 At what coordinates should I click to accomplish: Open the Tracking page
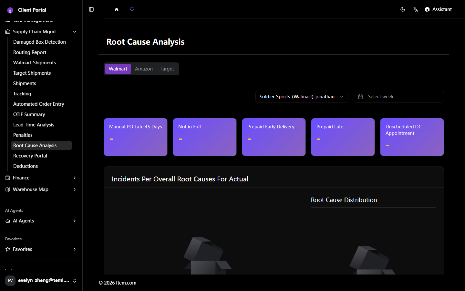click(x=41, y=94)
